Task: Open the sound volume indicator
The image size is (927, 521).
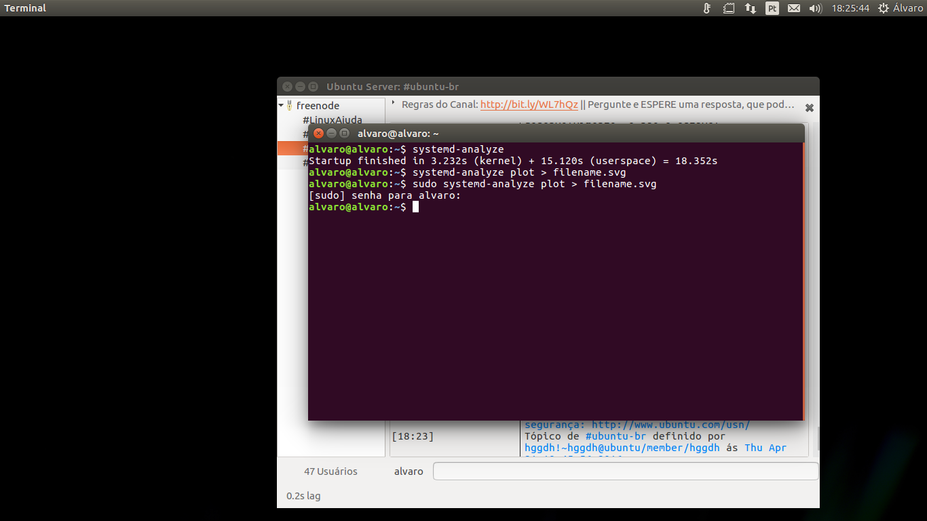Action: (x=815, y=8)
